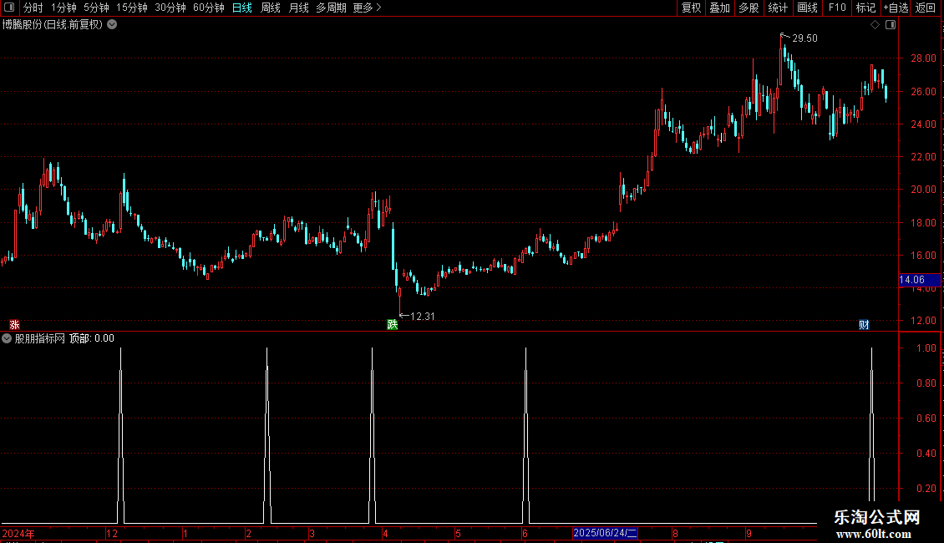Click the 复权 adjustment button
Image resolution: width=944 pixels, height=543 pixels.
tap(691, 8)
